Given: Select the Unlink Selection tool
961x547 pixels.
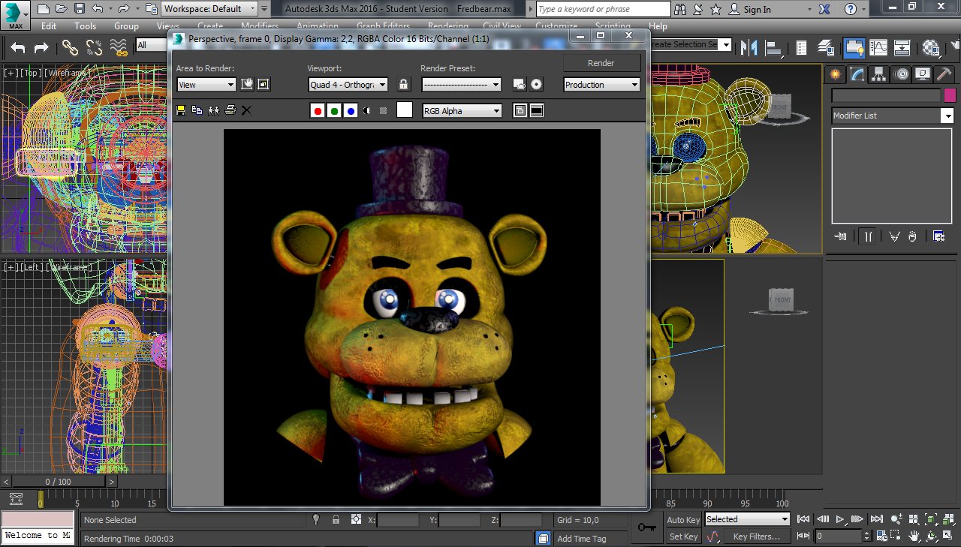Looking at the screenshot, I should (94, 47).
